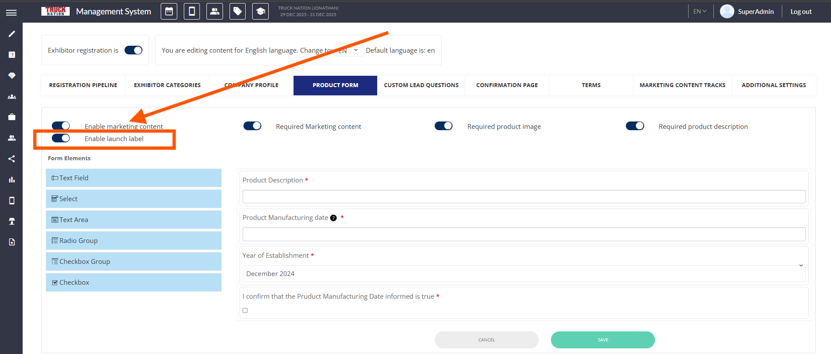This screenshot has width=831, height=354.
Task: Click the green Save button
Action: (x=603, y=340)
